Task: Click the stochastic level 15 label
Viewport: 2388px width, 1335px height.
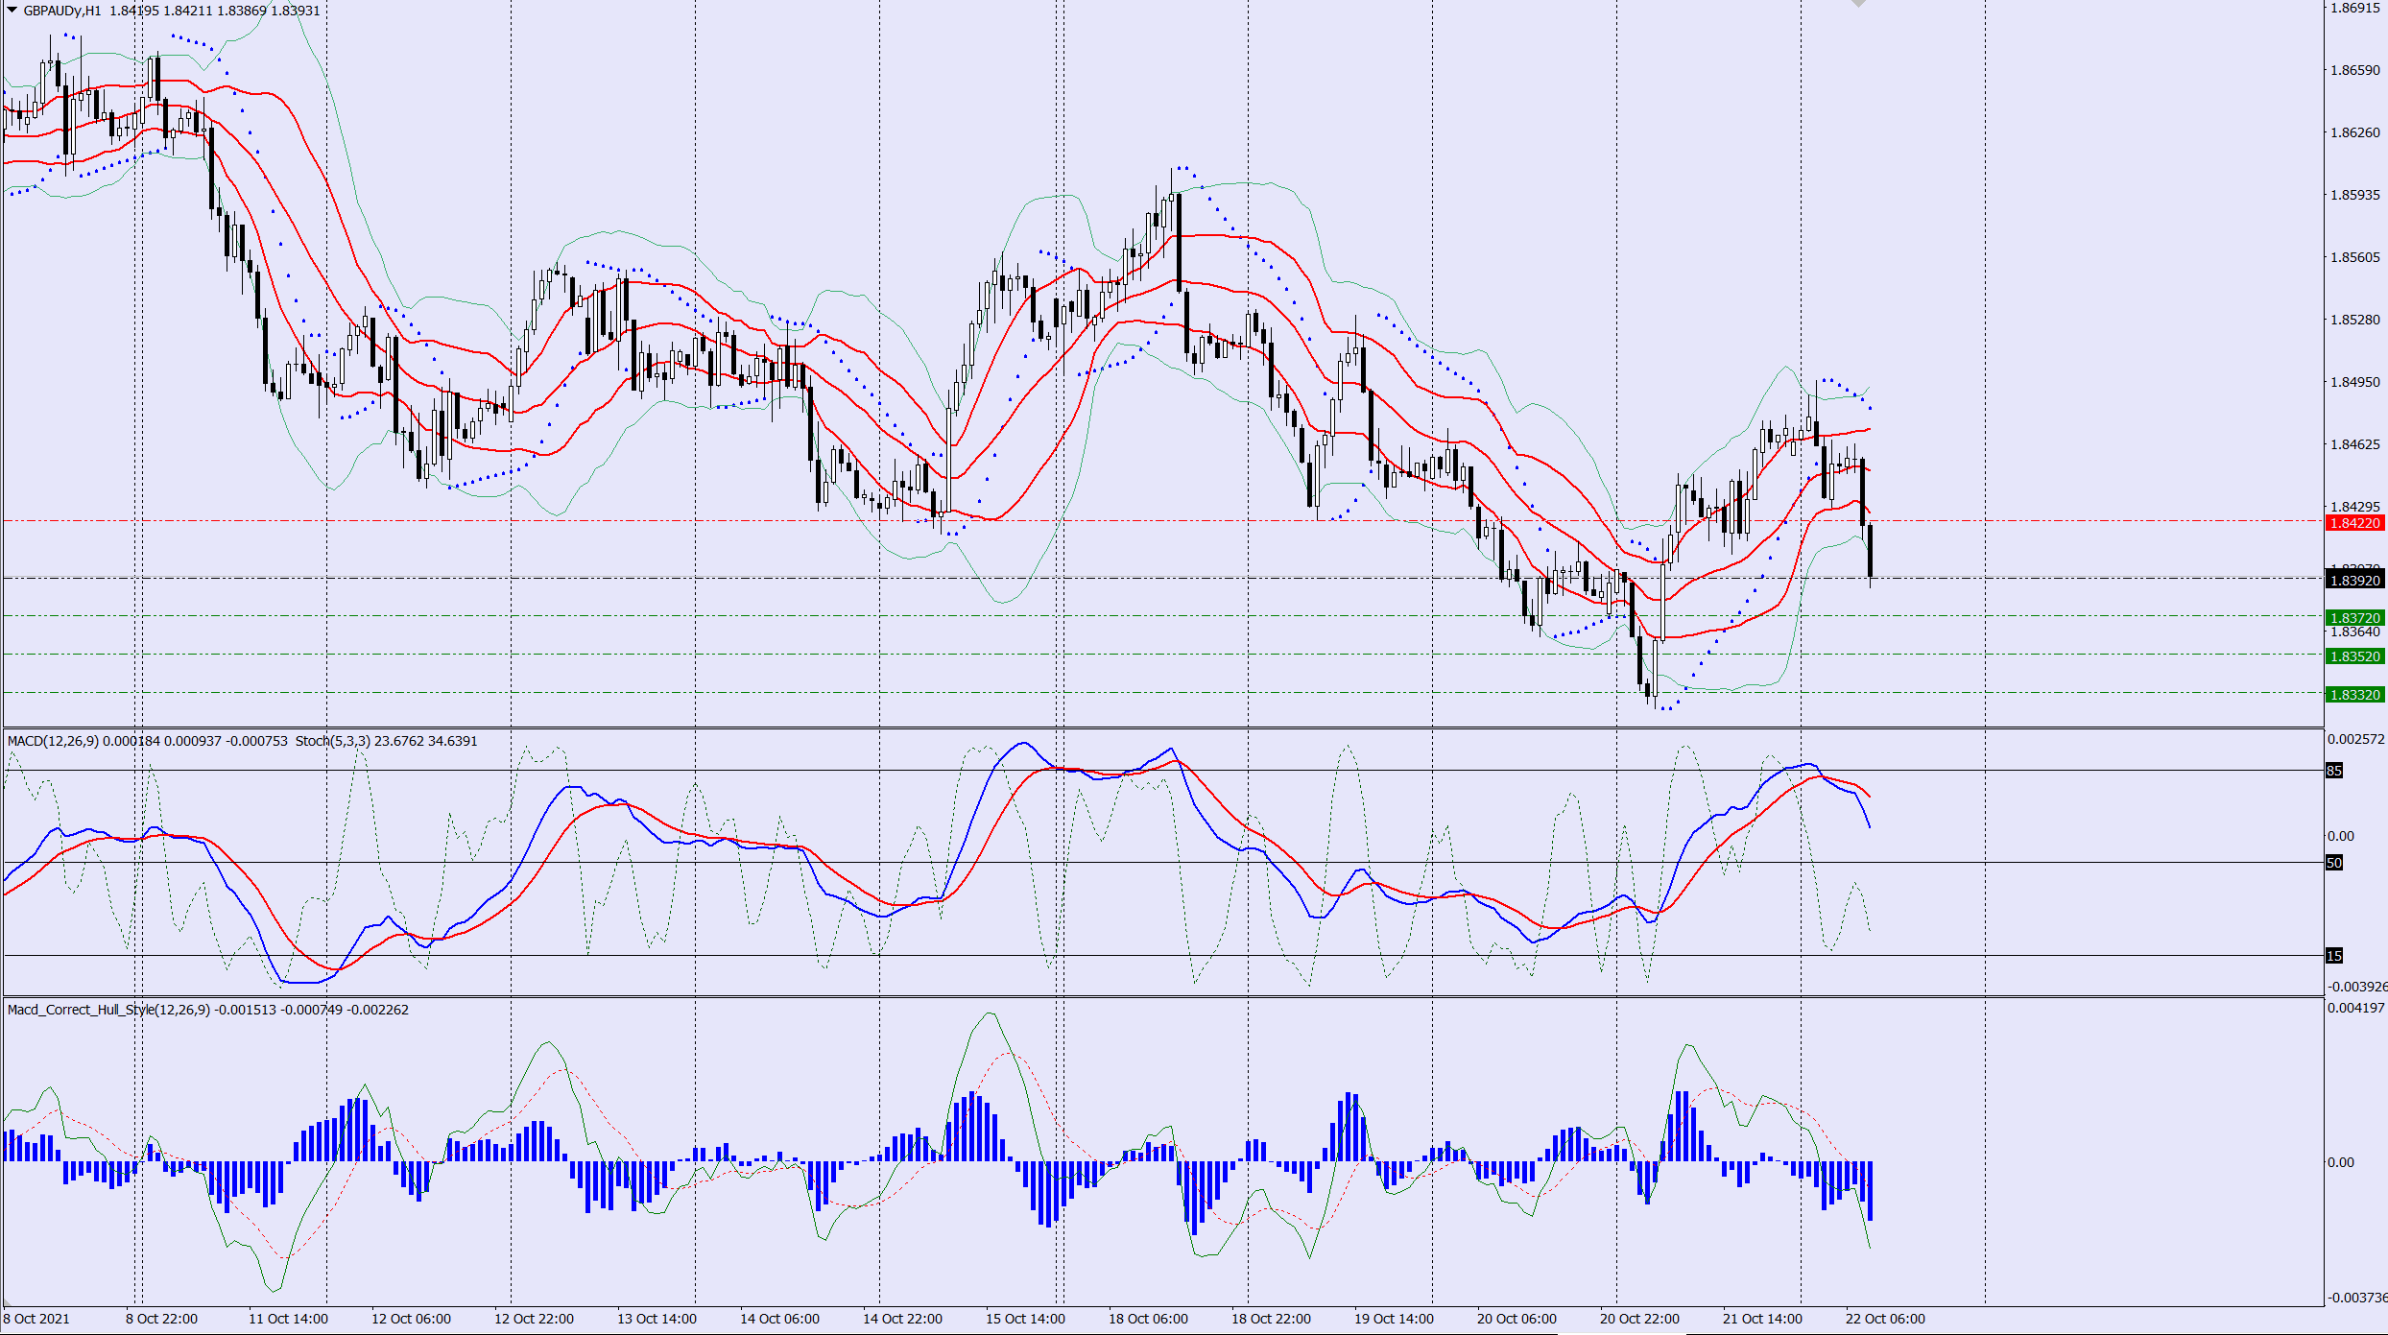Action: (2334, 956)
